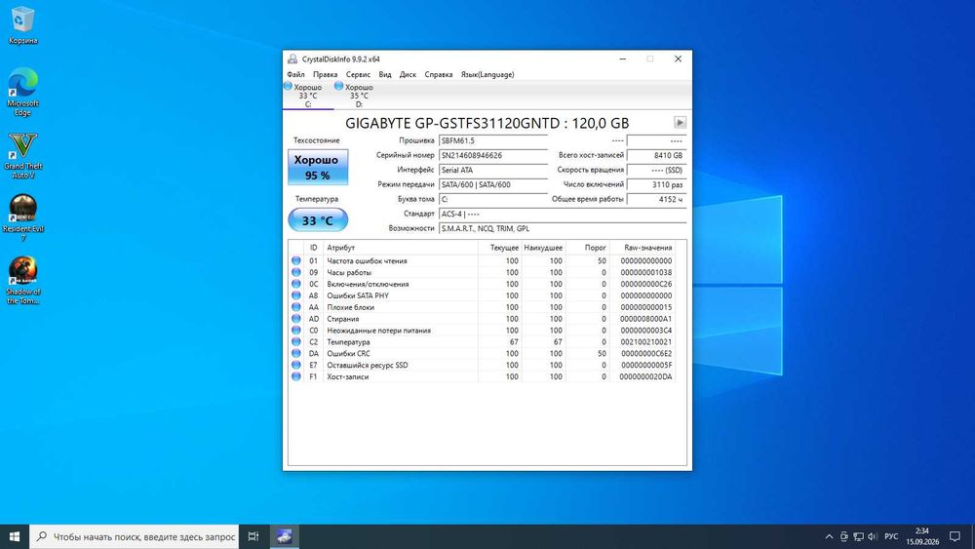Click the status icon for Хост-записи row
The width and height of the screenshot is (975, 549).
point(296,376)
